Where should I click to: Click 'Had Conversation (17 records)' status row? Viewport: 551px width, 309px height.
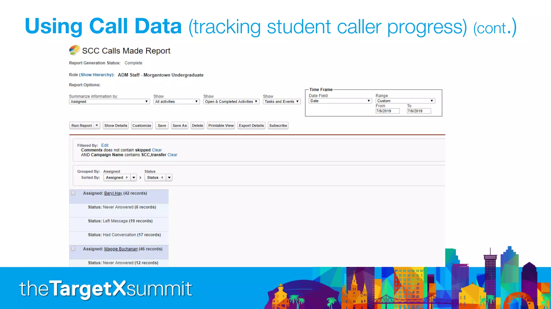[x=119, y=238]
